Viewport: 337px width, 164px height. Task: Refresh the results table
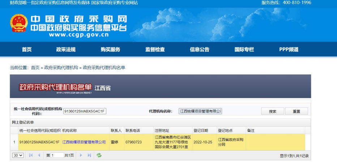tap(99, 155)
